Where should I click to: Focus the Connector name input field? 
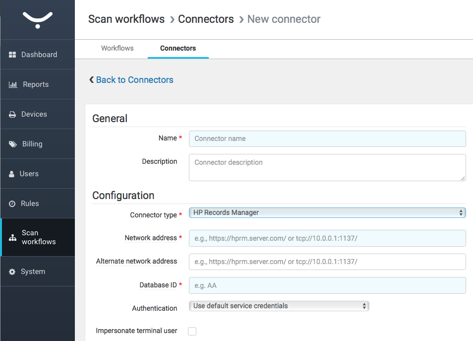tap(327, 139)
